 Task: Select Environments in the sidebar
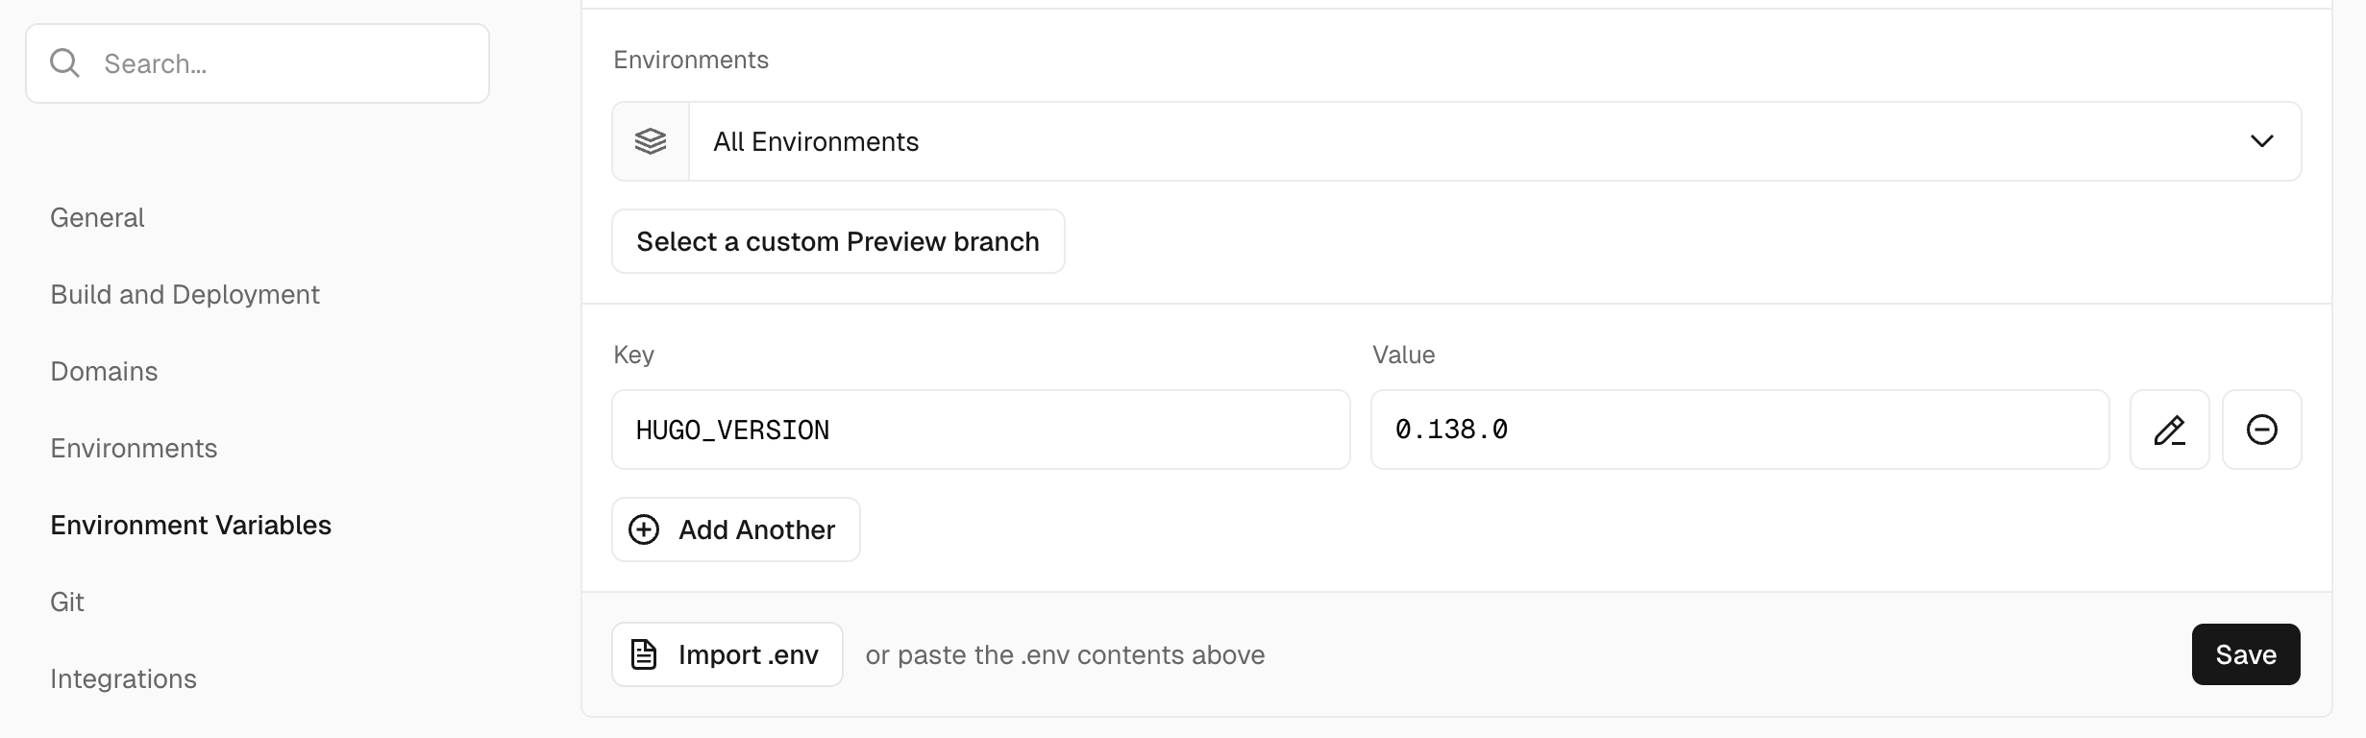coord(134,448)
